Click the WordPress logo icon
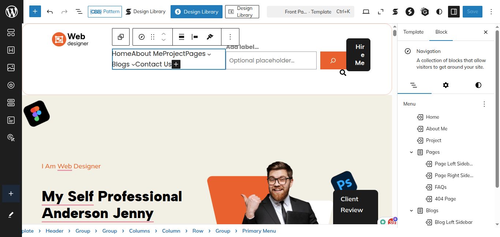 (x=11, y=12)
